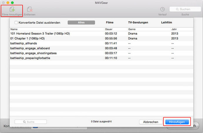The height and width of the screenshot is (133, 203).
Task: Select the Alles tab
Action: 81,23
